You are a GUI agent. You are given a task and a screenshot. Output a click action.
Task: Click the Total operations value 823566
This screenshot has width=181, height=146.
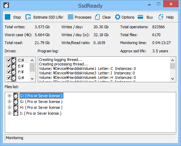(158, 27)
